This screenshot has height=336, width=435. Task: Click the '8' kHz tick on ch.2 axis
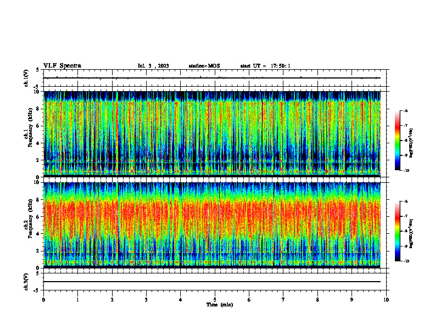(x=38, y=200)
